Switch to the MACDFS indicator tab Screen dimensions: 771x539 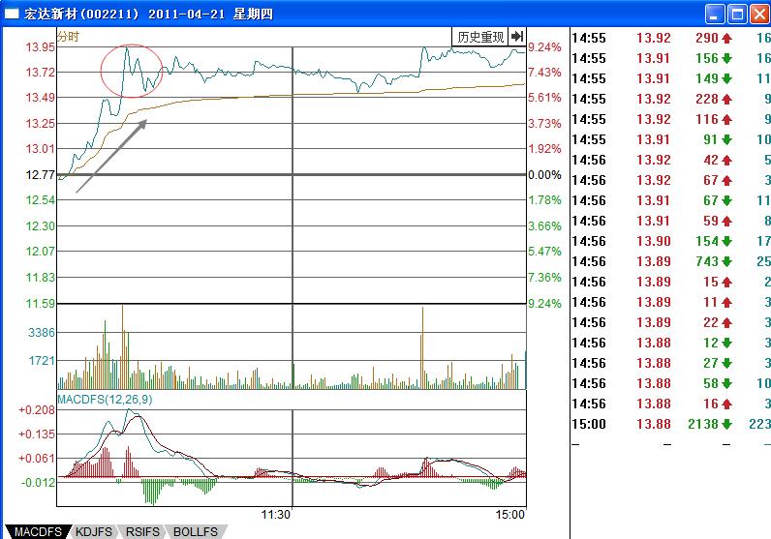pos(37,531)
